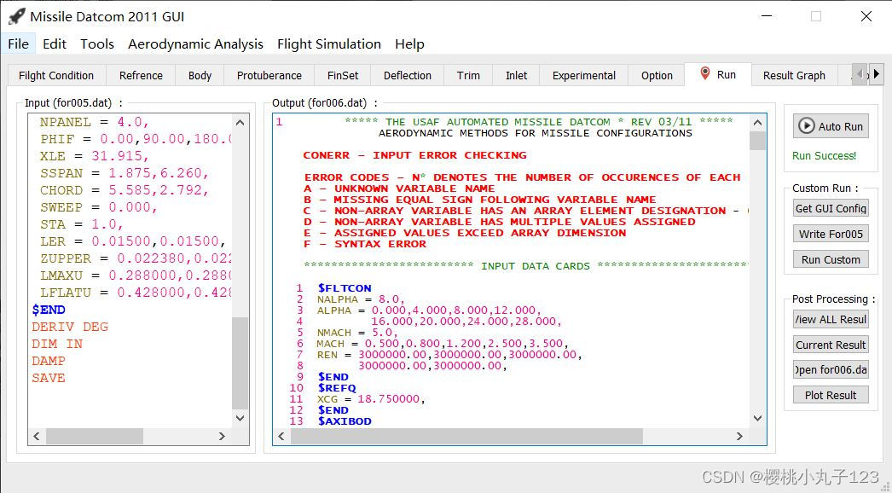Image resolution: width=892 pixels, height=493 pixels.
Task: Switch to the FinSet tab
Action: [343, 75]
